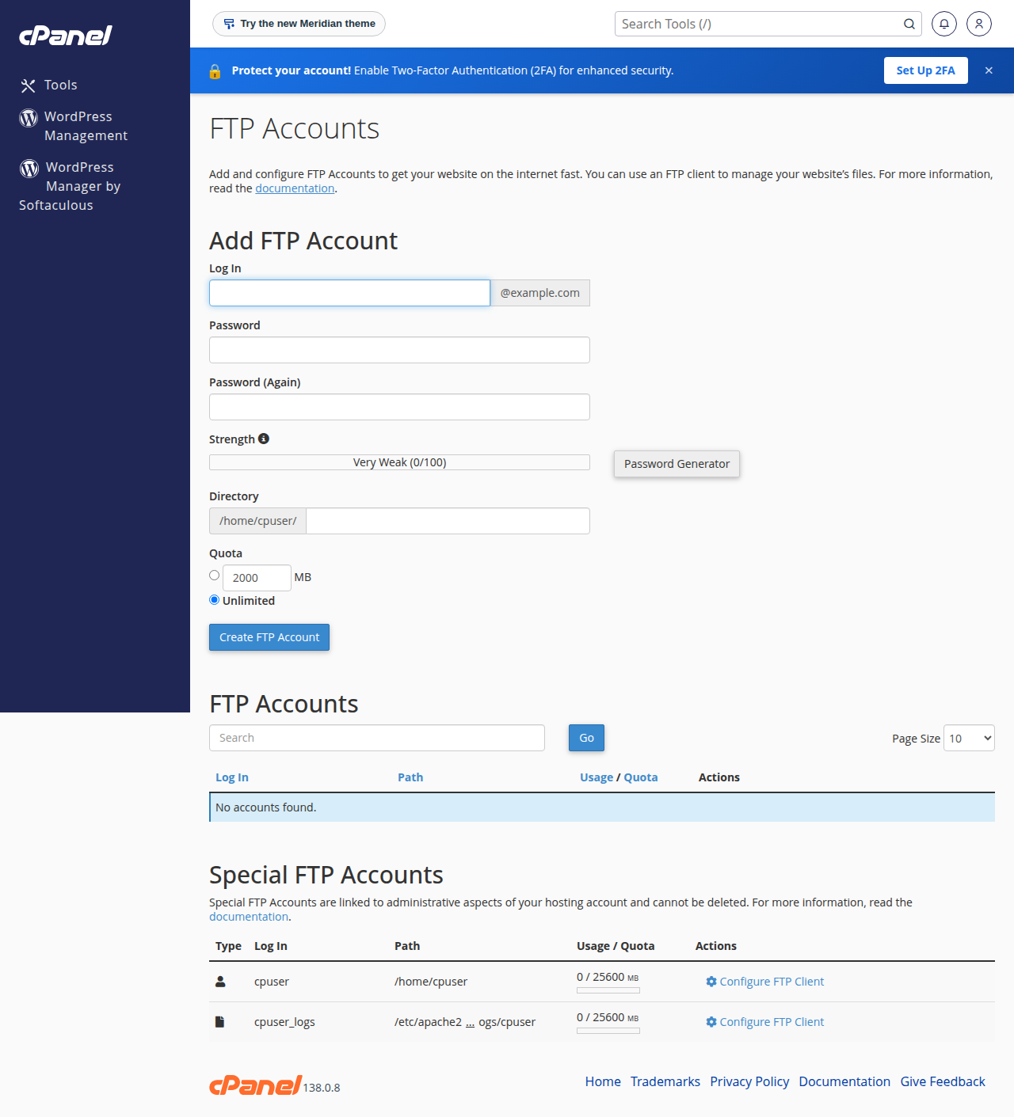Select the Unlimited quota radio button
1014x1117 pixels.
tap(214, 600)
